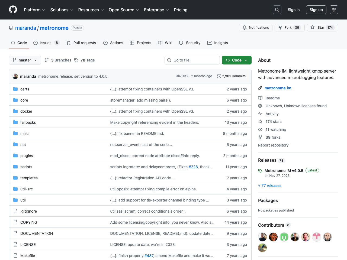The width and height of the screenshot is (347, 260).
Task: Click the LICENSE file icon
Action: [15, 245]
